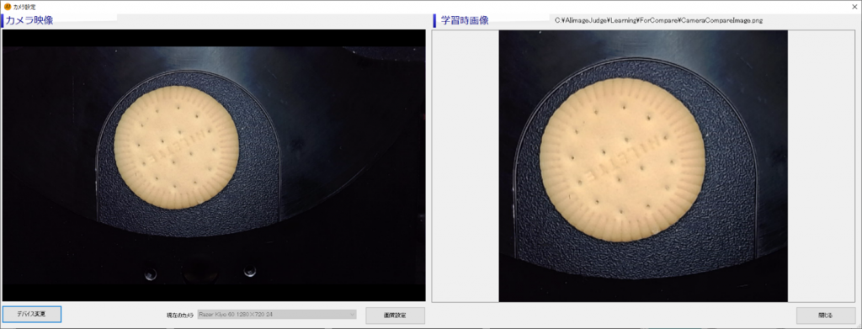Click the blue bar marker beside 学習時画像
Image resolution: width=862 pixels, height=329 pixels.
coord(435,21)
